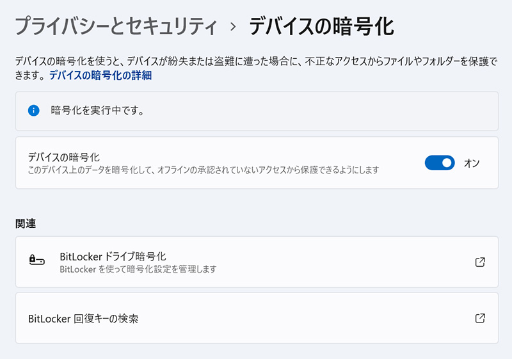Open the デバイスの暗号化の詳細 link
Image resolution: width=512 pixels, height=359 pixels.
pyautogui.click(x=100, y=76)
